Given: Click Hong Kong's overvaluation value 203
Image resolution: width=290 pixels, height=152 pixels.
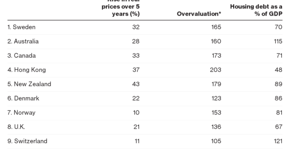Looking at the screenshot, I should point(215,70).
